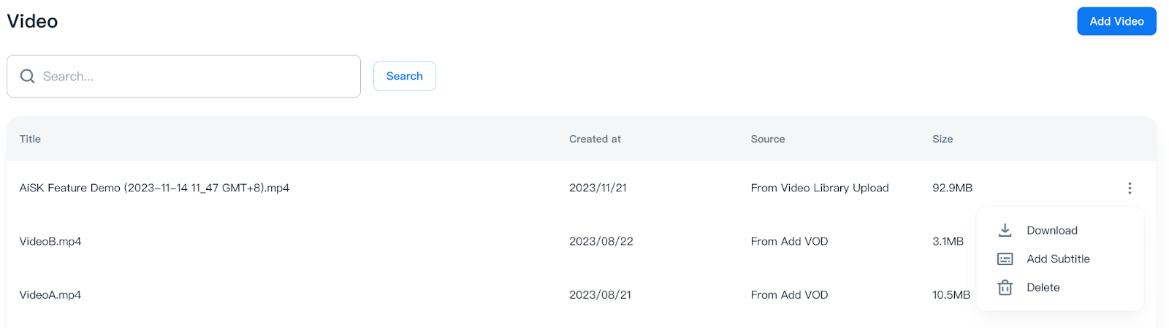Click the 2023/11/21 date cell
Viewport: 1169px width, 328px height.
click(x=598, y=188)
